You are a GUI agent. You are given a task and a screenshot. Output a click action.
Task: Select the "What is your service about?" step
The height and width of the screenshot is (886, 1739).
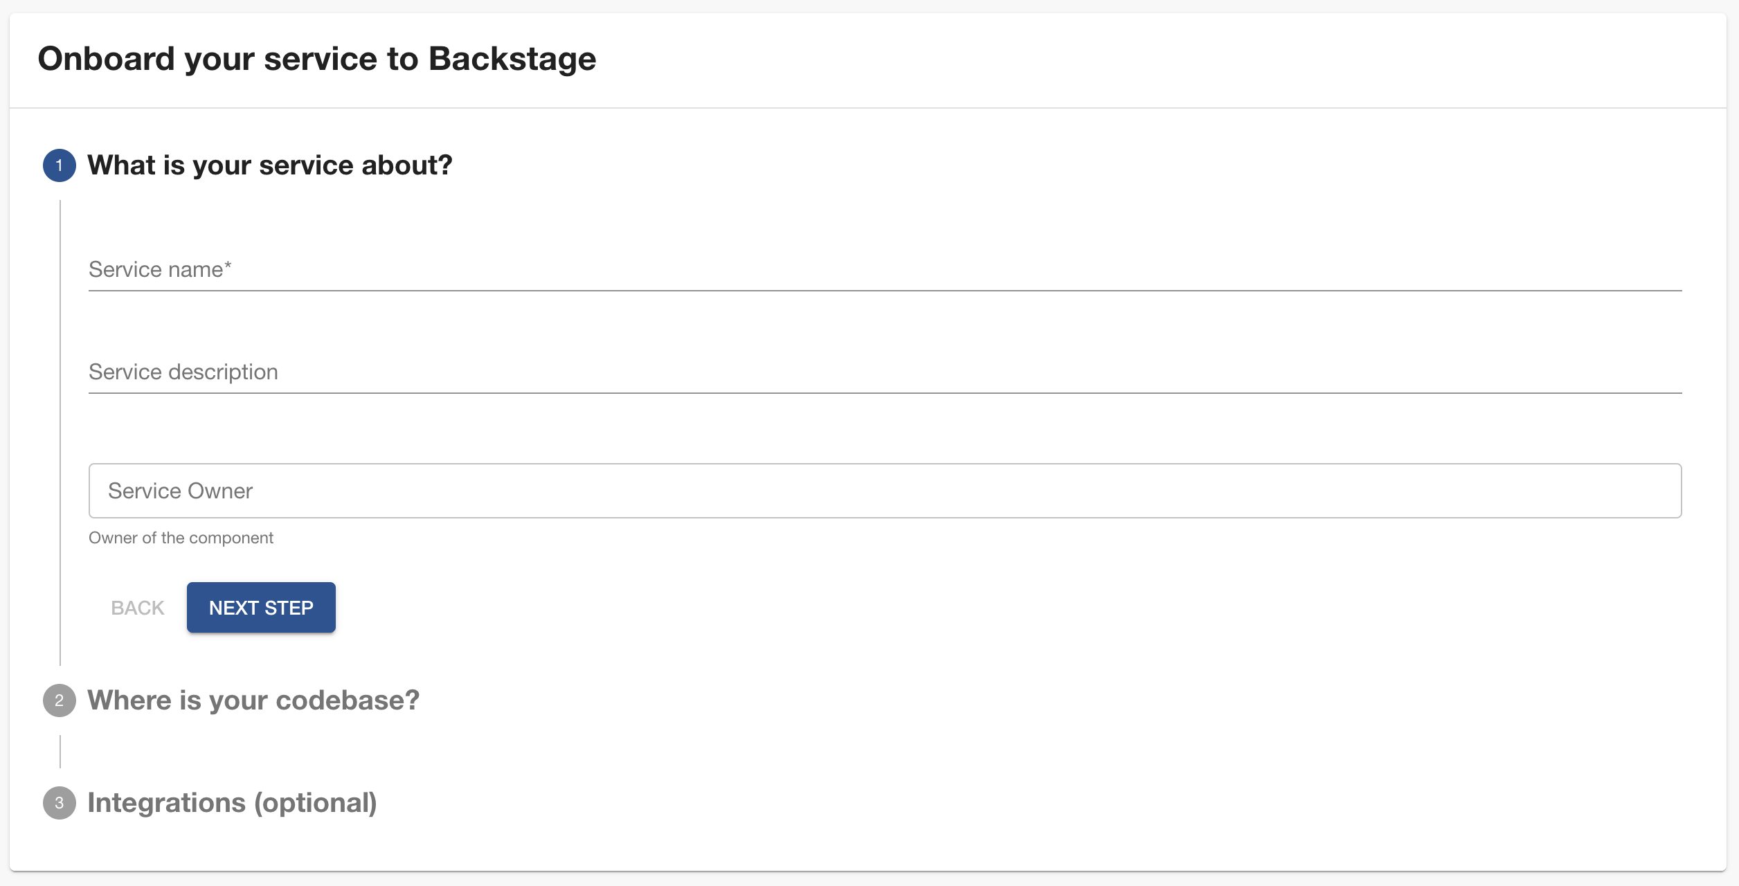269,165
